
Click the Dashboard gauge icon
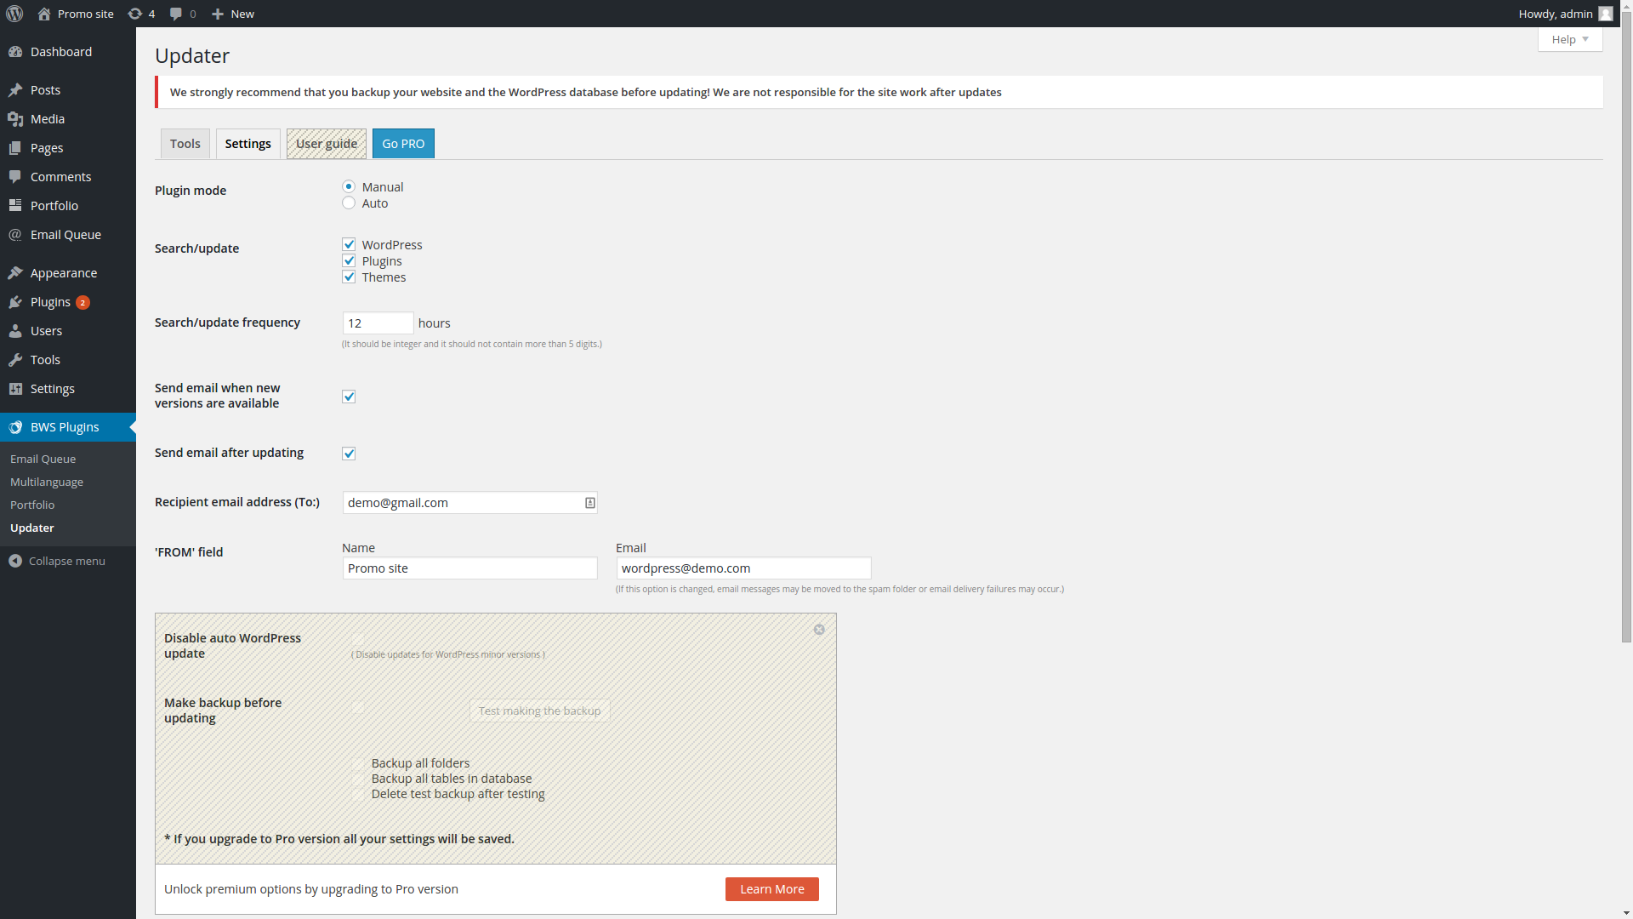coord(15,52)
